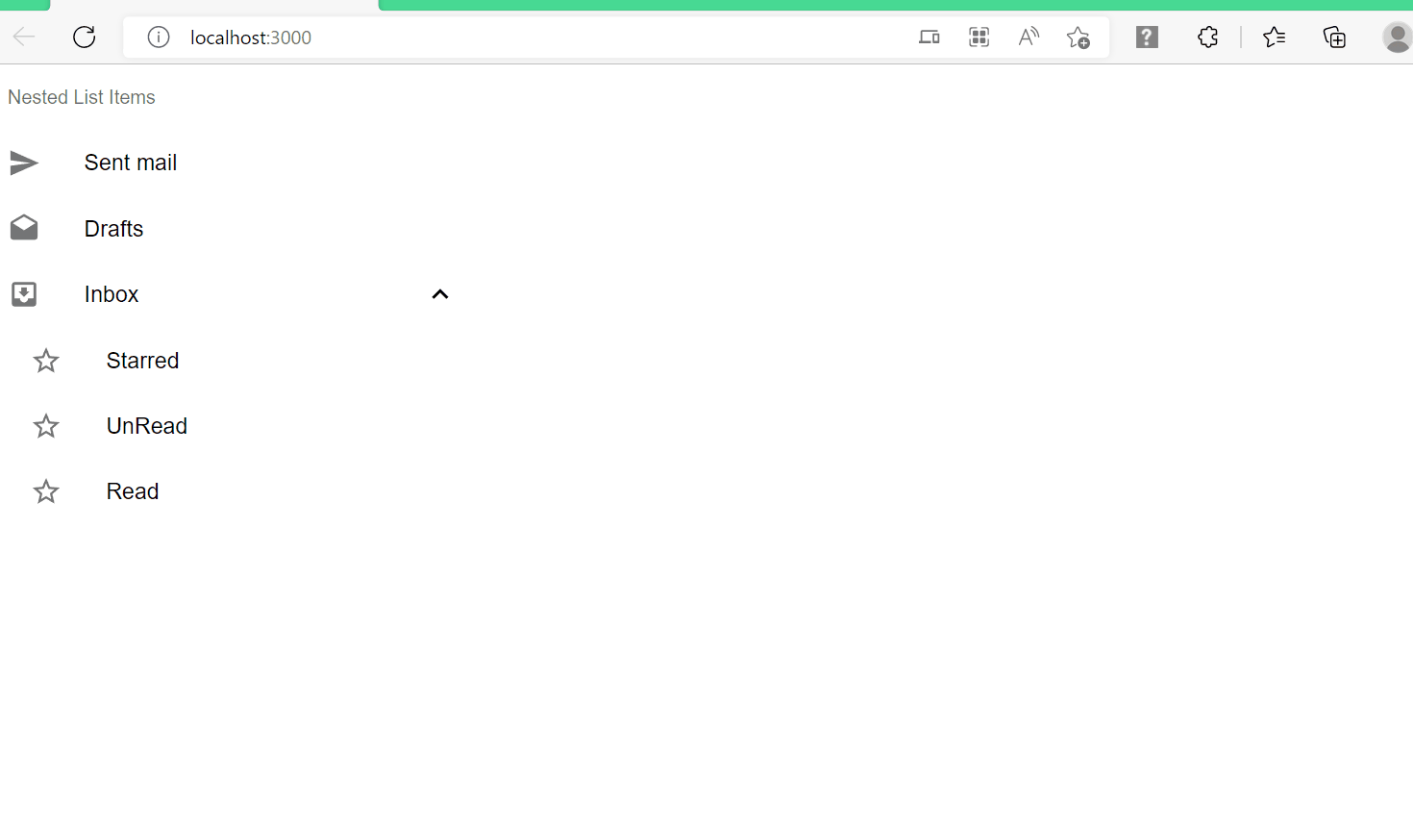Reload the page with refresh button
This screenshot has width=1413, height=829.
tap(85, 38)
